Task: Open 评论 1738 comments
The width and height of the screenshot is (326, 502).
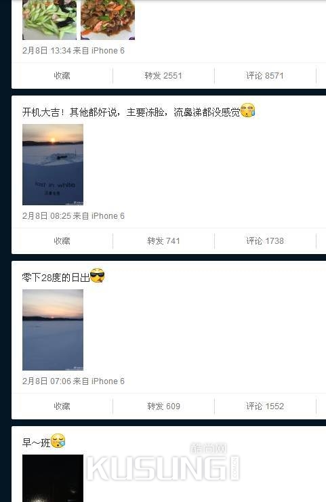Action: [x=265, y=241]
